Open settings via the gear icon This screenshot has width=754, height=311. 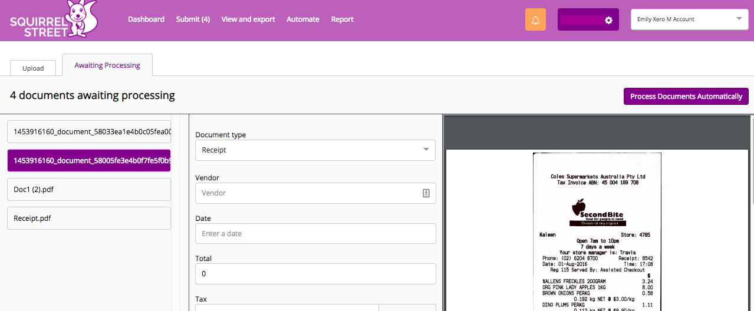[608, 20]
